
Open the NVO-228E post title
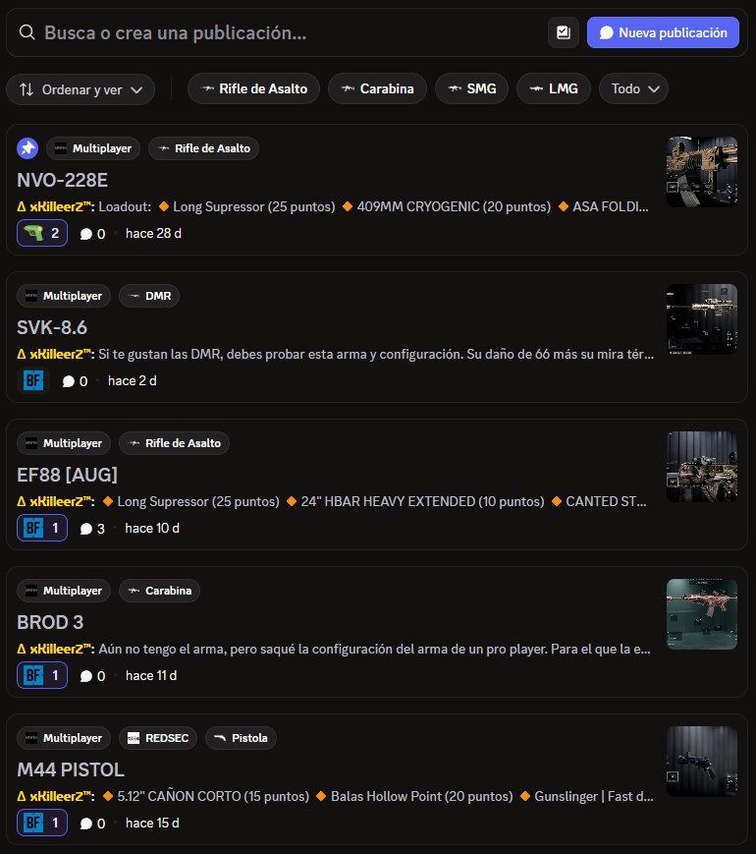pos(62,180)
